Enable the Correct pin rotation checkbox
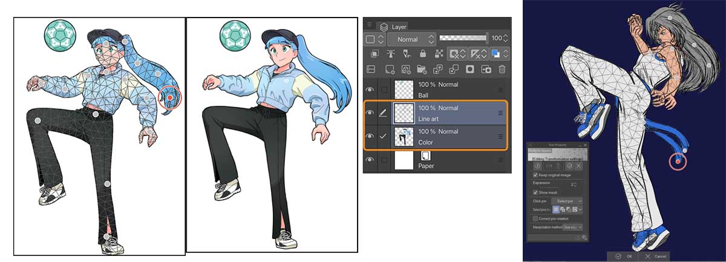 tap(535, 218)
